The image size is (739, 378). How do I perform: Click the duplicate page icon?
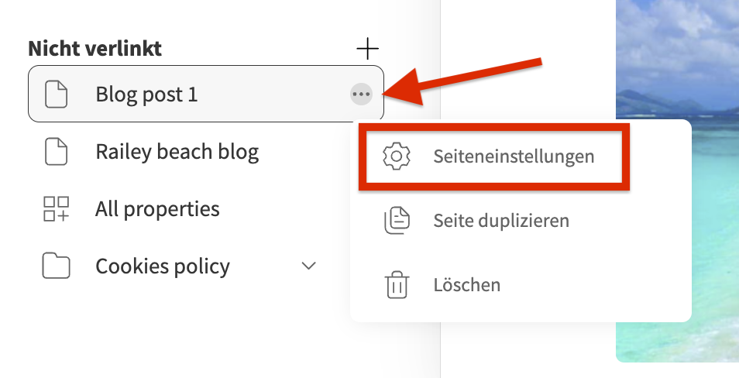(x=397, y=221)
